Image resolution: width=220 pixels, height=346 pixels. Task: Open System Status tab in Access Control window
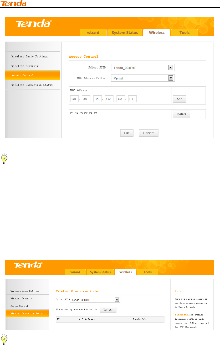125,33
